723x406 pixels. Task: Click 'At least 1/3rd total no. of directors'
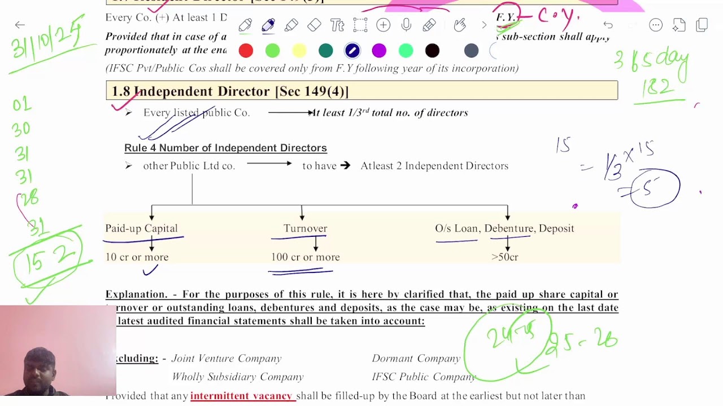[x=390, y=113]
